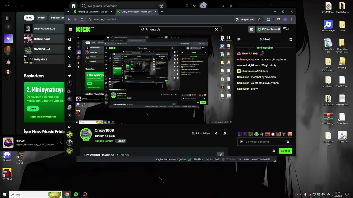
Task: Clear the Among Us search query
Action: pyautogui.click(x=216, y=29)
